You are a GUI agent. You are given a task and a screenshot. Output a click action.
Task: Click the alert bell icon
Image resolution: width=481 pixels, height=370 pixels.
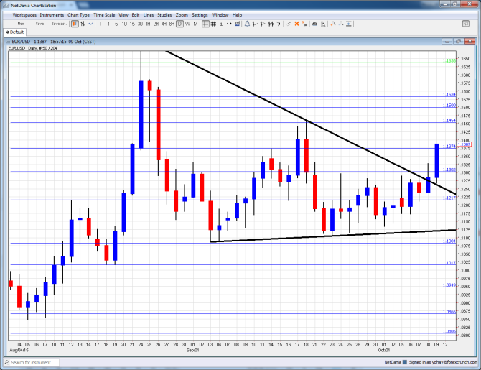247,24
